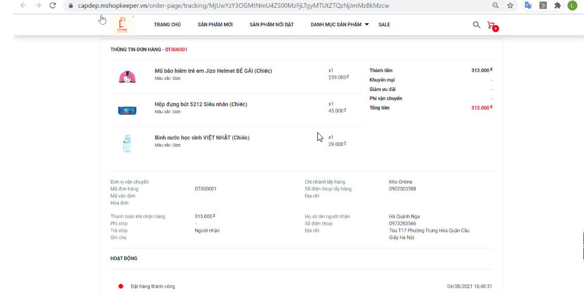Bookmark this page with star icon
The height and width of the screenshot is (307, 584).
(x=510, y=6)
